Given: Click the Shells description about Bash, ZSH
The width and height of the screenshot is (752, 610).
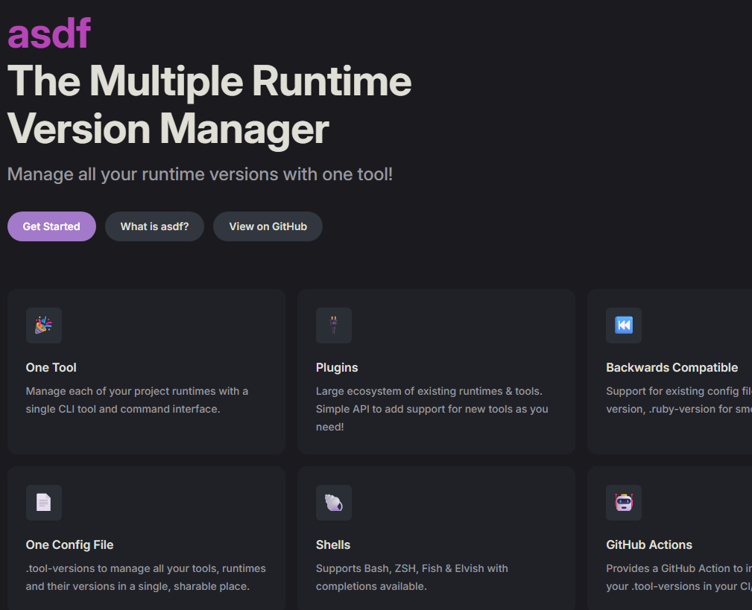Looking at the screenshot, I should [411, 577].
